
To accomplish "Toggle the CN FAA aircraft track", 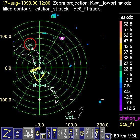I will coord(76,133).
